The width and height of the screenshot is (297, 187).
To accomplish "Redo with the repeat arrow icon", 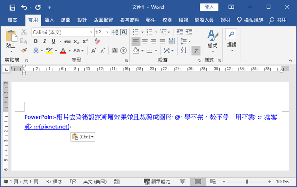I will tap(38, 7).
